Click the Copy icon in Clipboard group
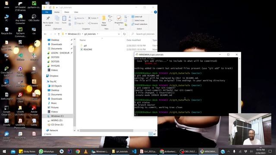The width and height of the screenshot is (276, 155). [57, 20]
